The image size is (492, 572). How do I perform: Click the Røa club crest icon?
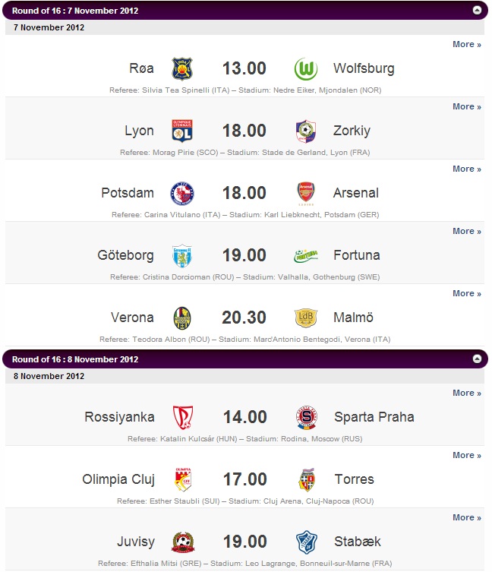182,68
